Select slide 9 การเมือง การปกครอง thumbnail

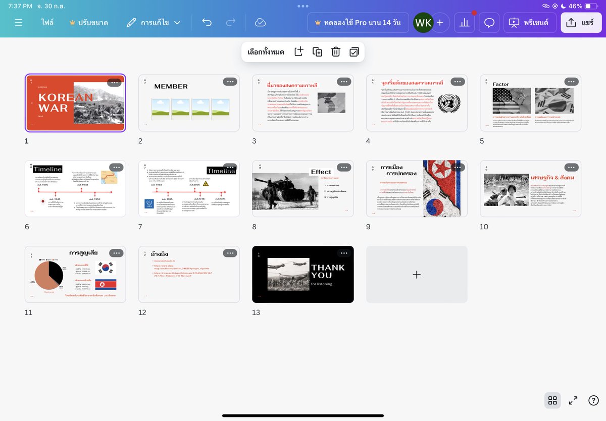(417, 189)
